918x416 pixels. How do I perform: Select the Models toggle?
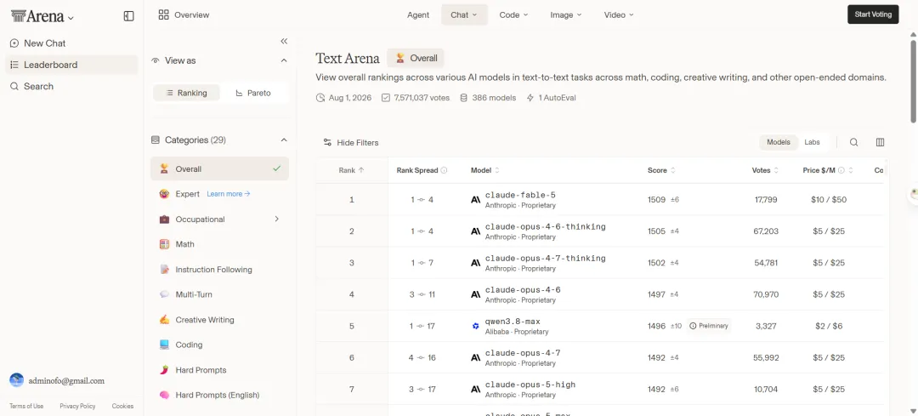click(x=779, y=142)
